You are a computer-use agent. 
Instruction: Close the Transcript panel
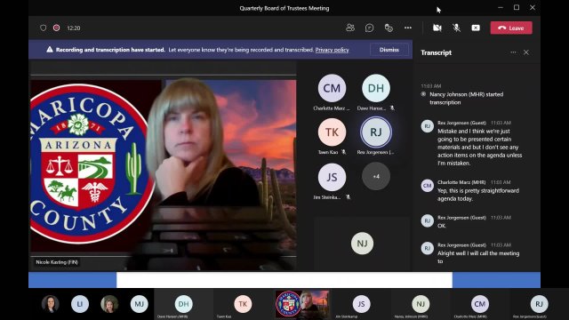point(526,52)
